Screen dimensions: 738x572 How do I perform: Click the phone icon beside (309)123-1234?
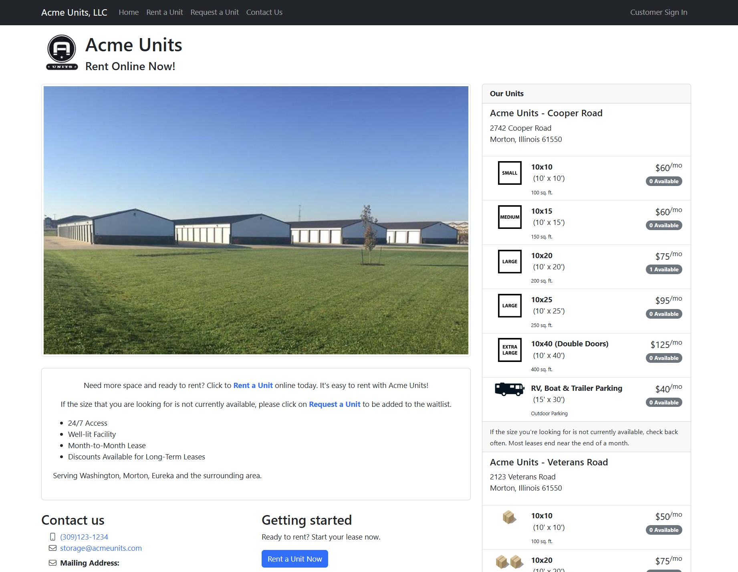(x=52, y=537)
